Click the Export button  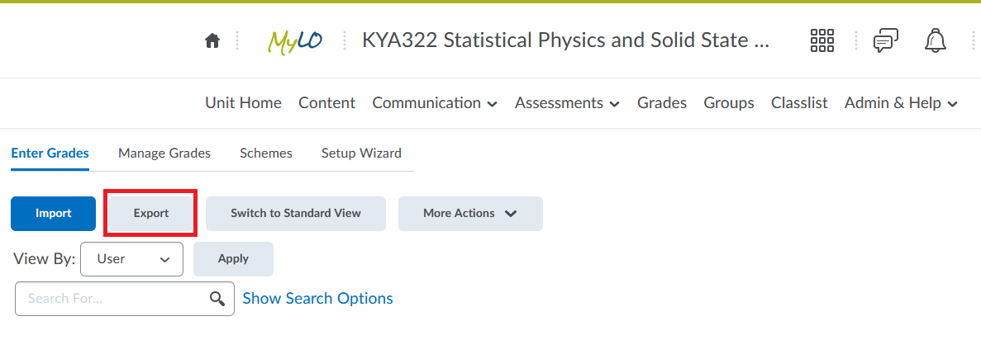tap(150, 213)
